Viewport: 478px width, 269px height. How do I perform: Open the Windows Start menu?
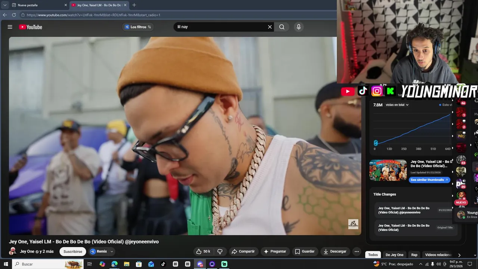pyautogui.click(x=6, y=264)
